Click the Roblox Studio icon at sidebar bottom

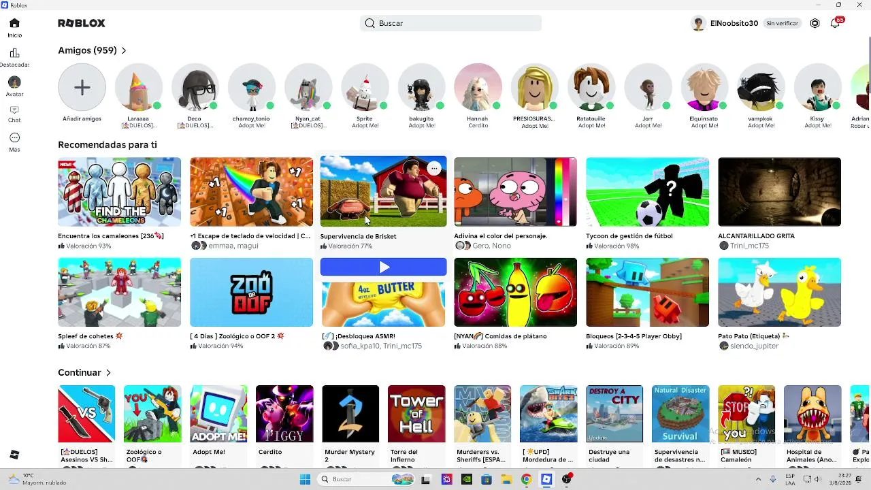tap(14, 455)
